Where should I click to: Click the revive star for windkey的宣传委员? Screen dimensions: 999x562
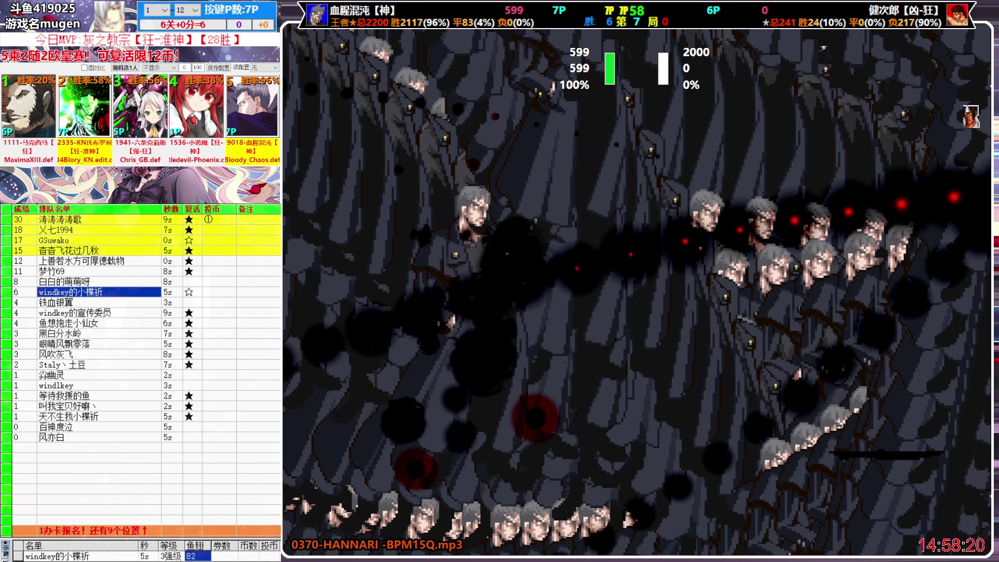pyautogui.click(x=189, y=313)
